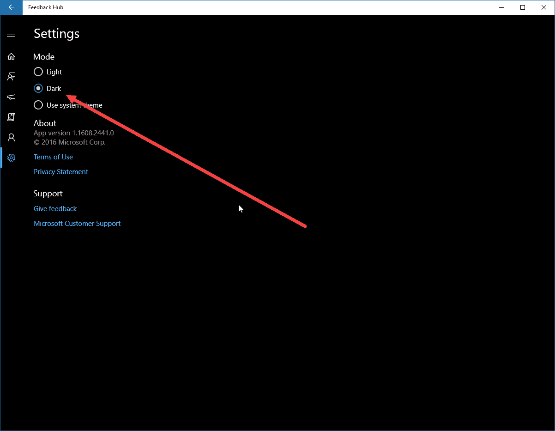Open the Feedback section icon
This screenshot has width=555, height=431.
[x=11, y=77]
